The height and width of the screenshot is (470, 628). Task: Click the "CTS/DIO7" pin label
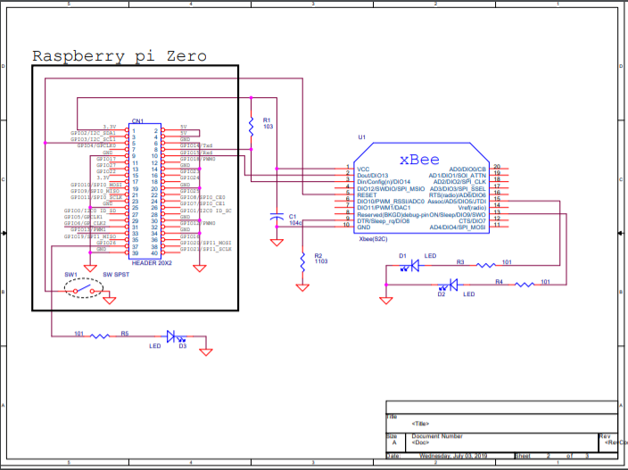[472, 221]
